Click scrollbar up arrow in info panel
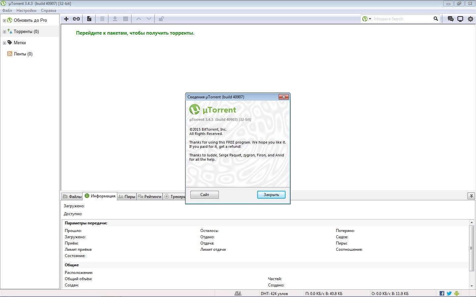476x297 pixels. pyautogui.click(x=472, y=223)
